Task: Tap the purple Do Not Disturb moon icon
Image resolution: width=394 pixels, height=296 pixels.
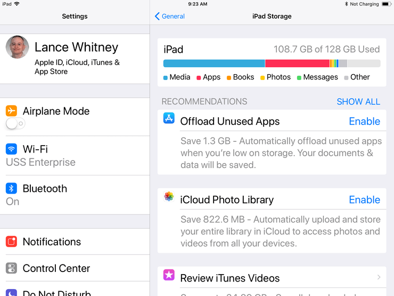Action: click(x=11, y=292)
